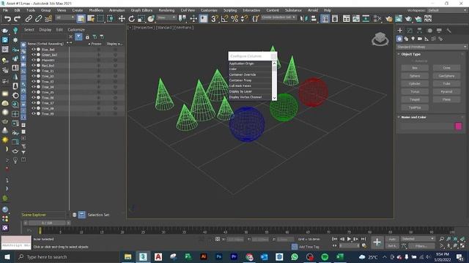The height and width of the screenshot is (263, 469).
Task: Open the Standard Primitives dropdown
Action: tap(432, 47)
